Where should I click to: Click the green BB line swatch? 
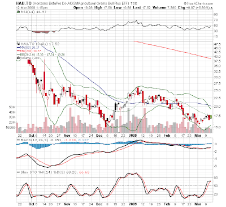tap(18, 54)
